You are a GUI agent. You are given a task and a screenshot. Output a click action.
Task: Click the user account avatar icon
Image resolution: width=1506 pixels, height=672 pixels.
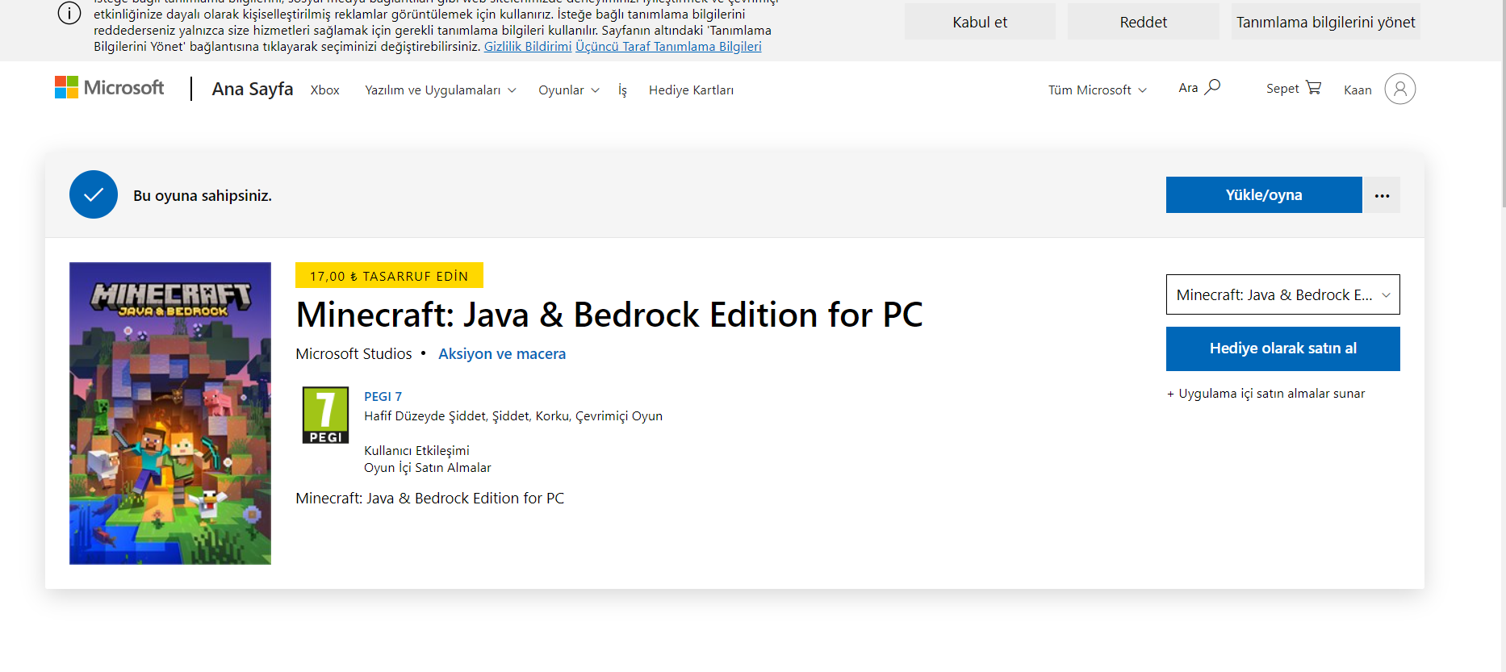pos(1399,89)
